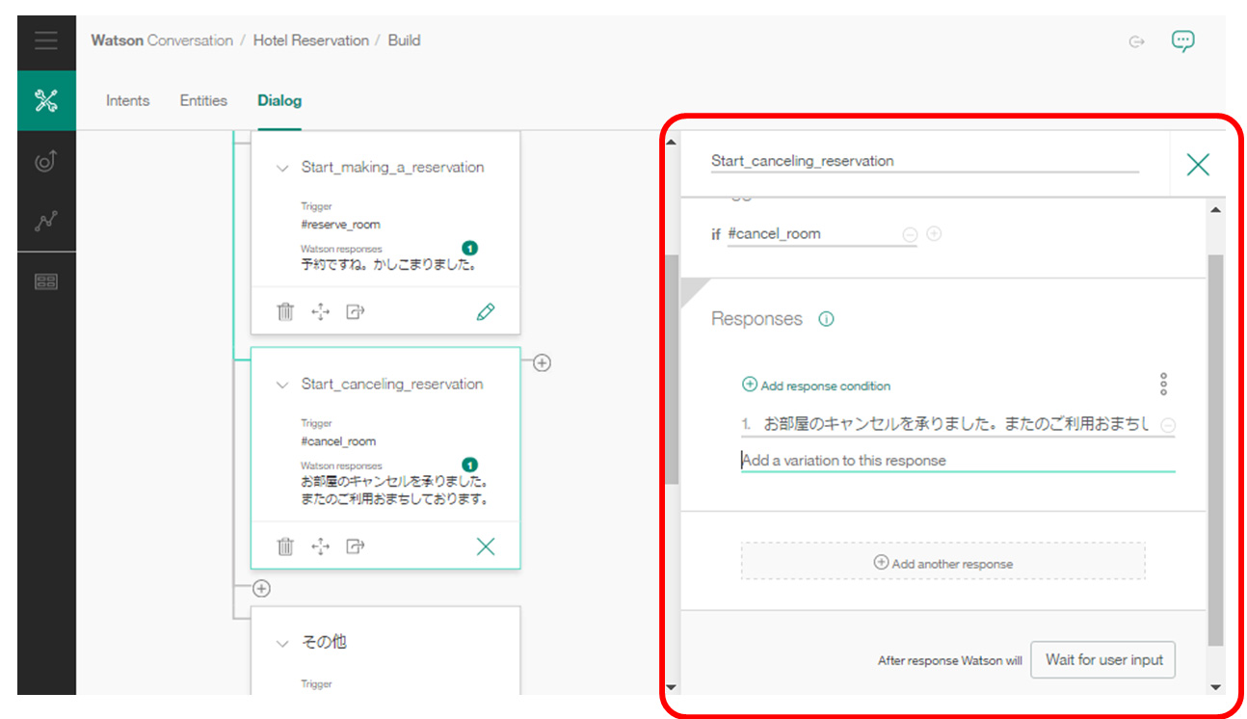The height and width of the screenshot is (719, 1247).
Task: Expand the その他 node chevron
Action: (x=282, y=643)
